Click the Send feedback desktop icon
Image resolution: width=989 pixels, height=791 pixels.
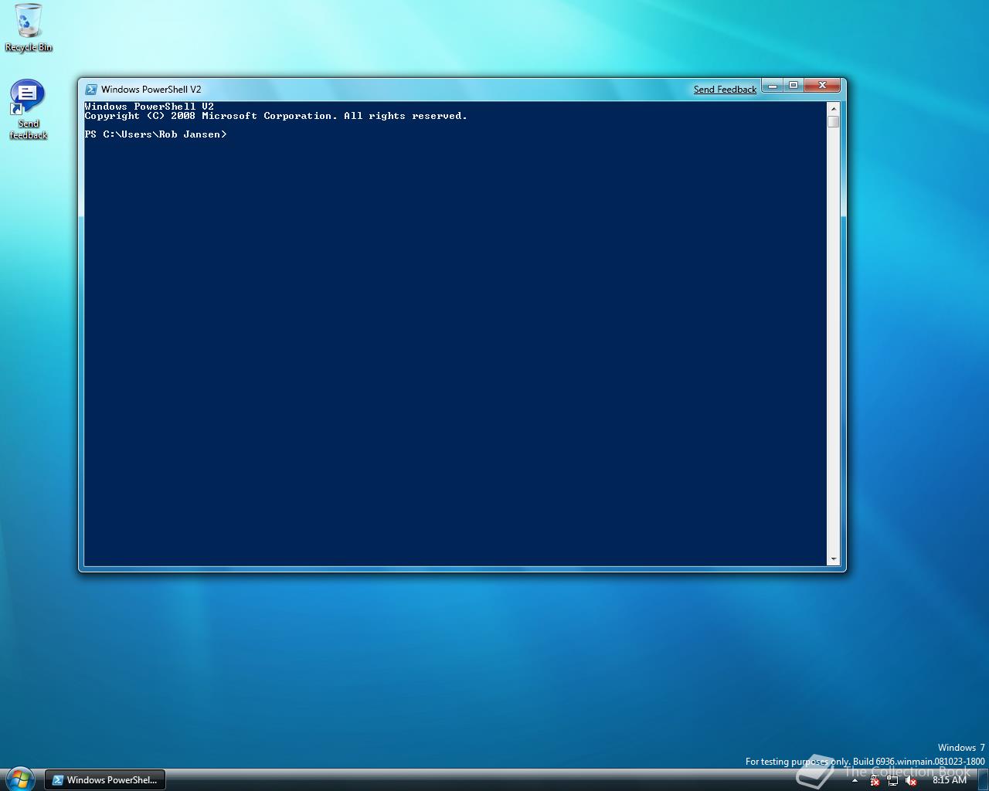point(28,100)
